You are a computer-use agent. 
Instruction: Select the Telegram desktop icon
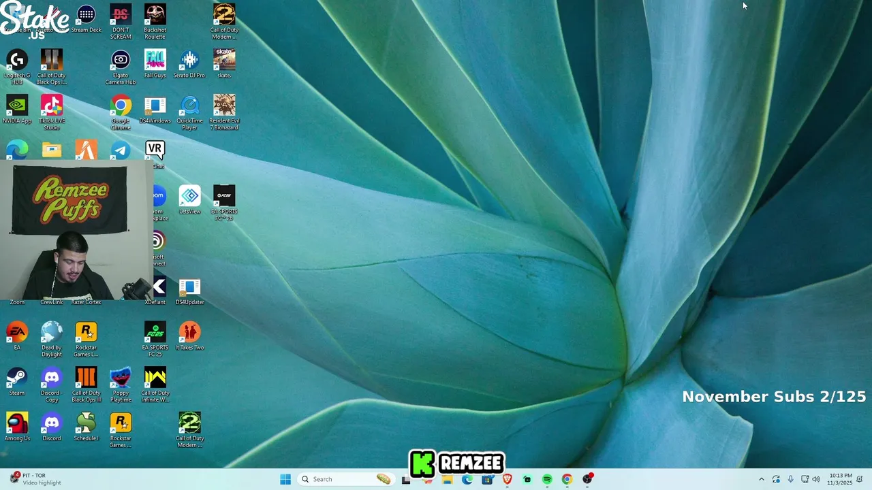tap(121, 150)
